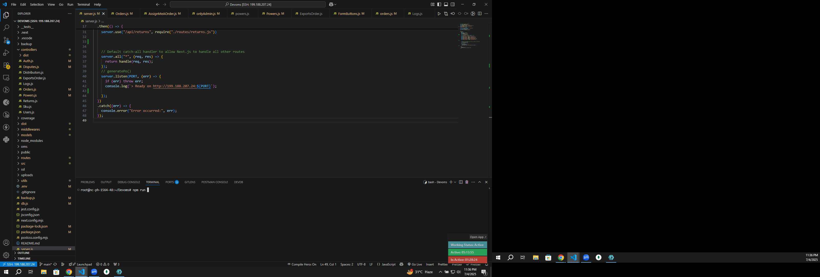Close the server.js editor tab

point(103,14)
